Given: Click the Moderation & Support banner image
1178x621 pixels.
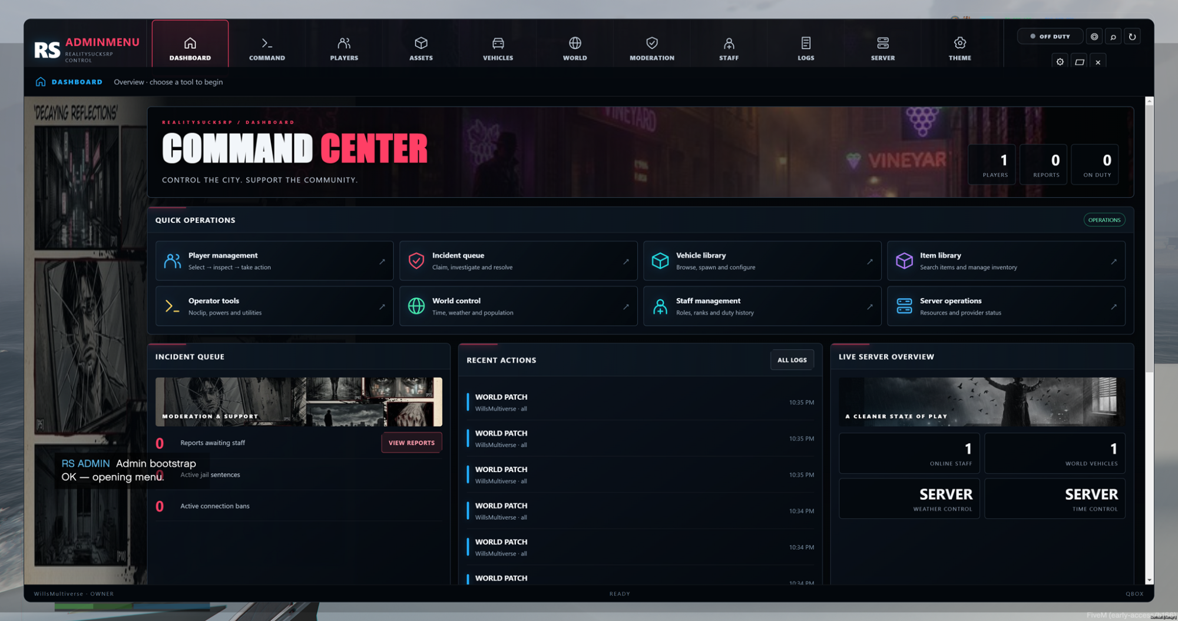Looking at the screenshot, I should pyautogui.click(x=299, y=401).
